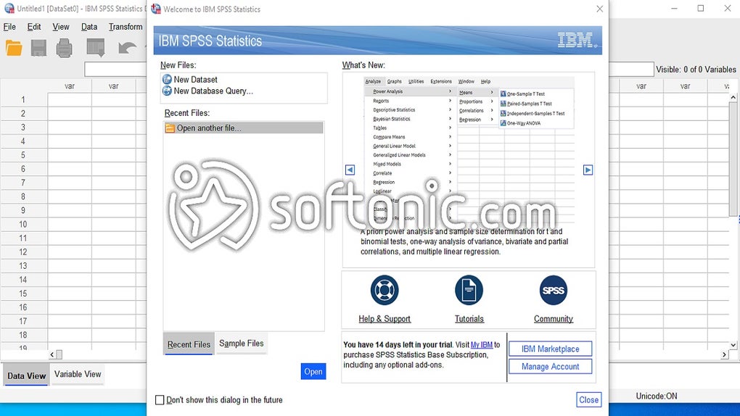Viewport: 740px width, 416px height.
Task: Click the What's New feature screenshot thumbnail
Action: click(x=469, y=149)
